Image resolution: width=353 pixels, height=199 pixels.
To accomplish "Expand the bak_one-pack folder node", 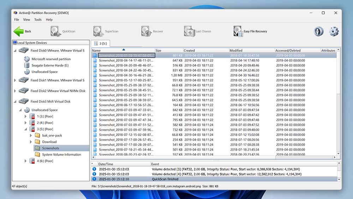I will (x=31, y=135).
